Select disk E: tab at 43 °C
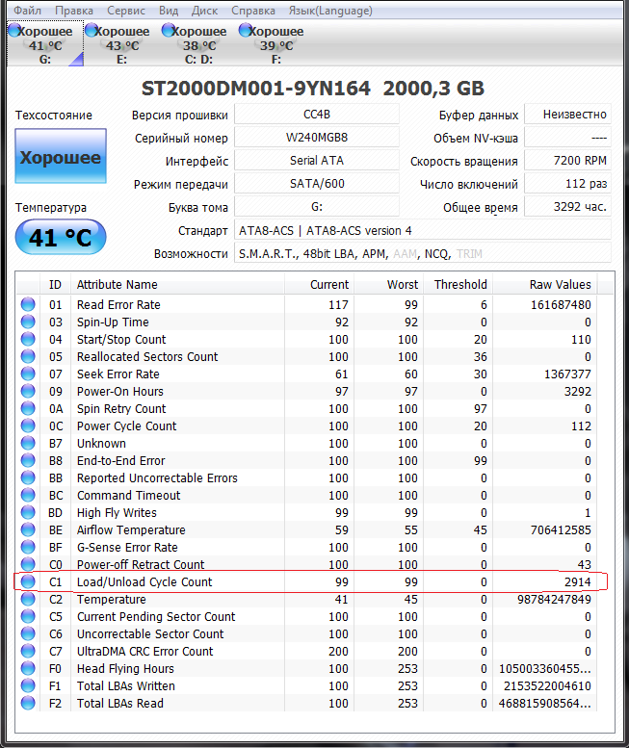 (121, 44)
